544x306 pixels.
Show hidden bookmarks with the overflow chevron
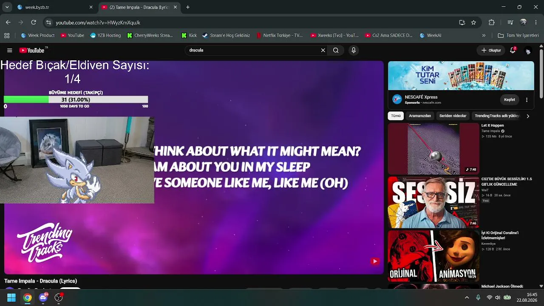coord(484,35)
